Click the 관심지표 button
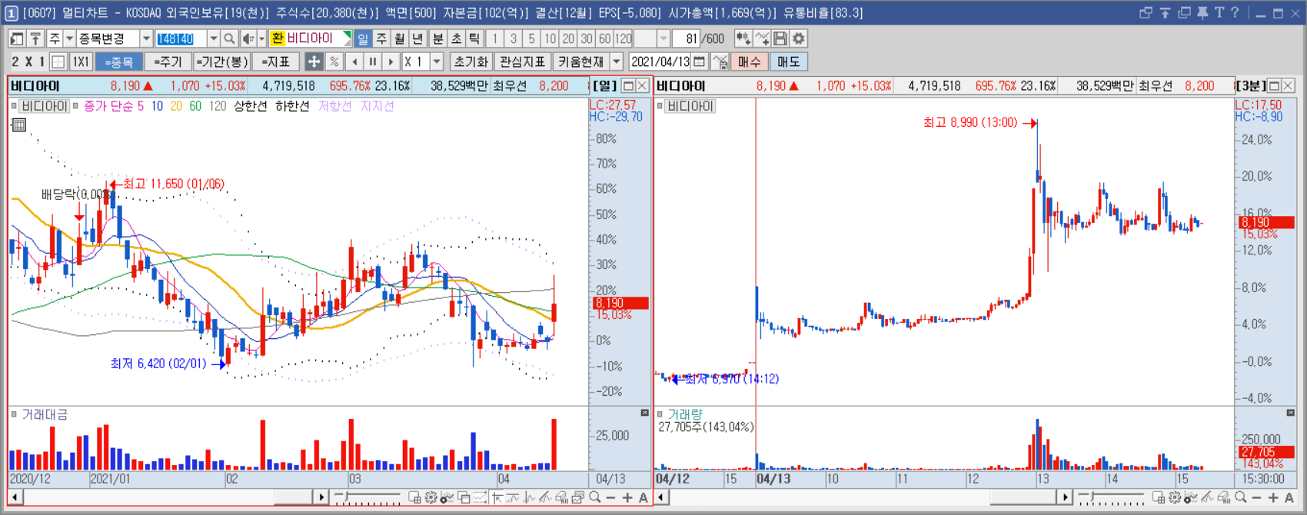Viewport: 1307px width, 515px height. pos(522,61)
